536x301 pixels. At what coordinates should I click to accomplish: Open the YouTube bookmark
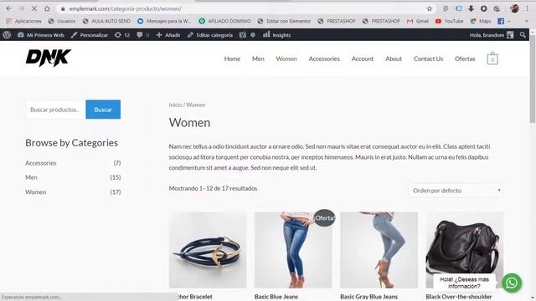pos(449,21)
